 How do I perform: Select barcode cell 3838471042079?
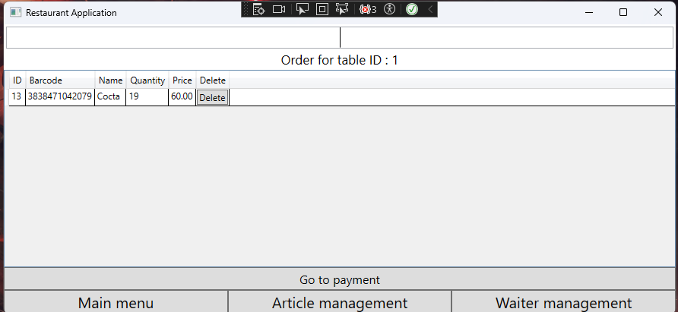click(x=60, y=97)
